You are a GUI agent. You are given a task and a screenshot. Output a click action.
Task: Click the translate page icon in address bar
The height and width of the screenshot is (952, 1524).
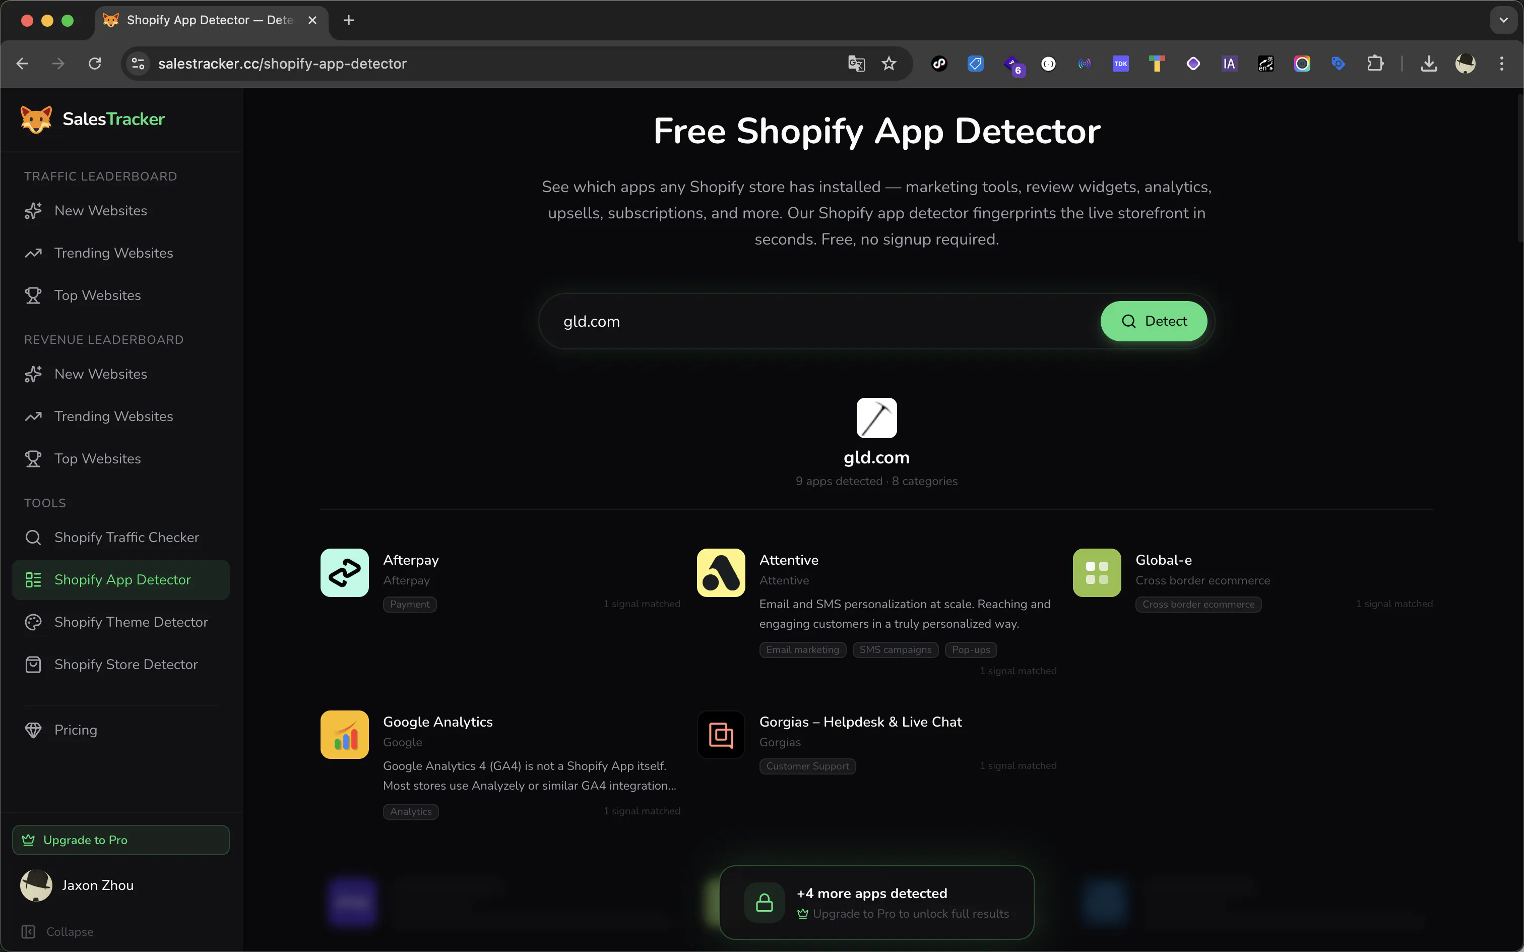856,64
